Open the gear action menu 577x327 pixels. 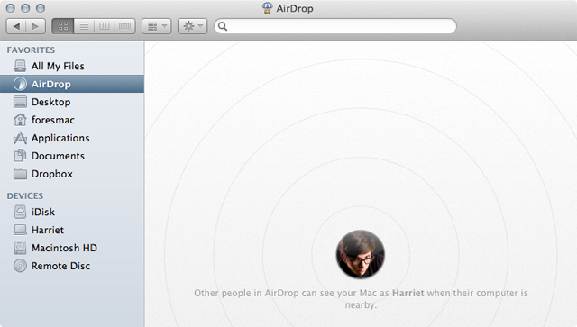point(192,26)
